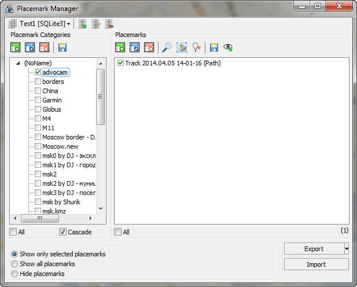Image resolution: width=357 pixels, height=287 pixels.
Task: Click the magnifier go-to-placemark icon
Action: (167, 47)
